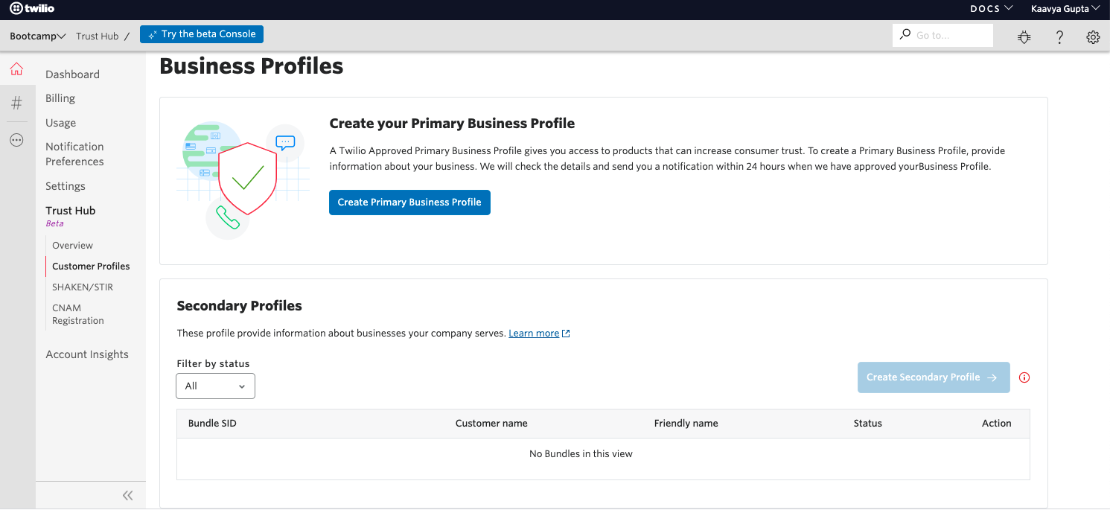Click the Action column header
Image resolution: width=1110 pixels, height=510 pixels.
tap(997, 424)
